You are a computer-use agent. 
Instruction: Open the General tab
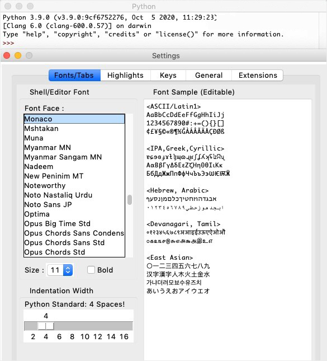coord(208,76)
